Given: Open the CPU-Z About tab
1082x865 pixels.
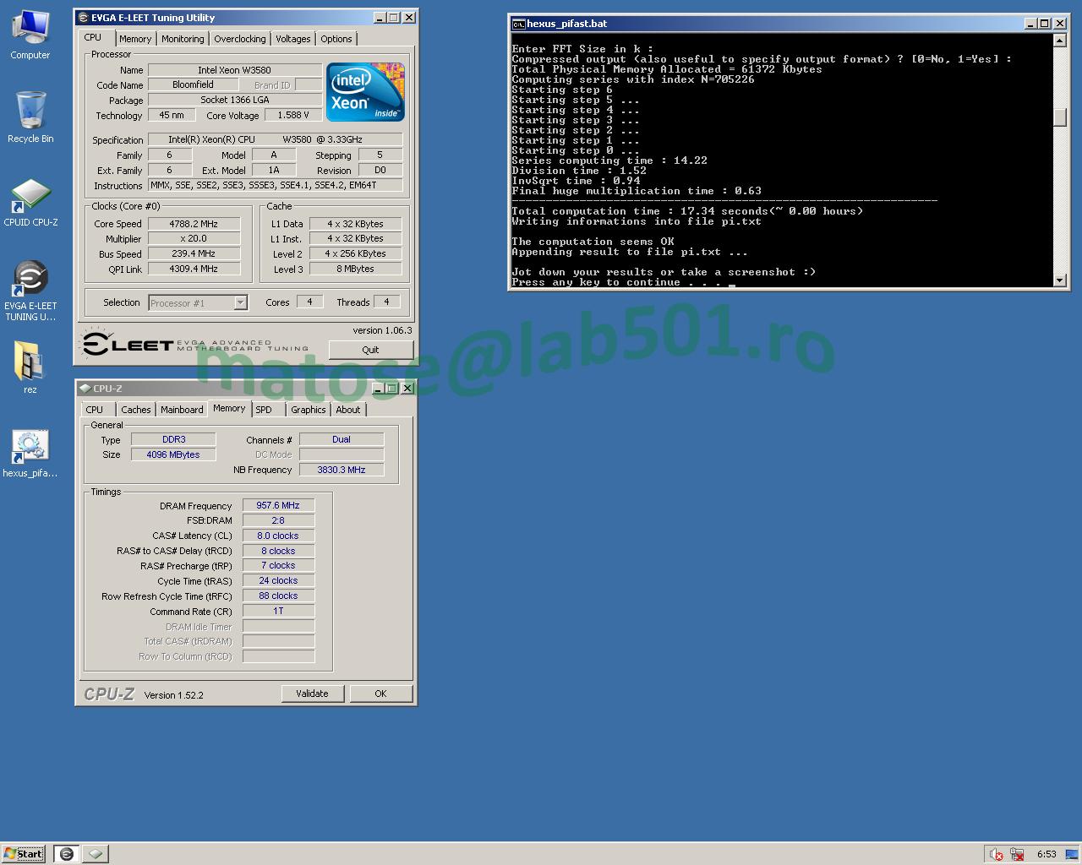Looking at the screenshot, I should click(348, 410).
